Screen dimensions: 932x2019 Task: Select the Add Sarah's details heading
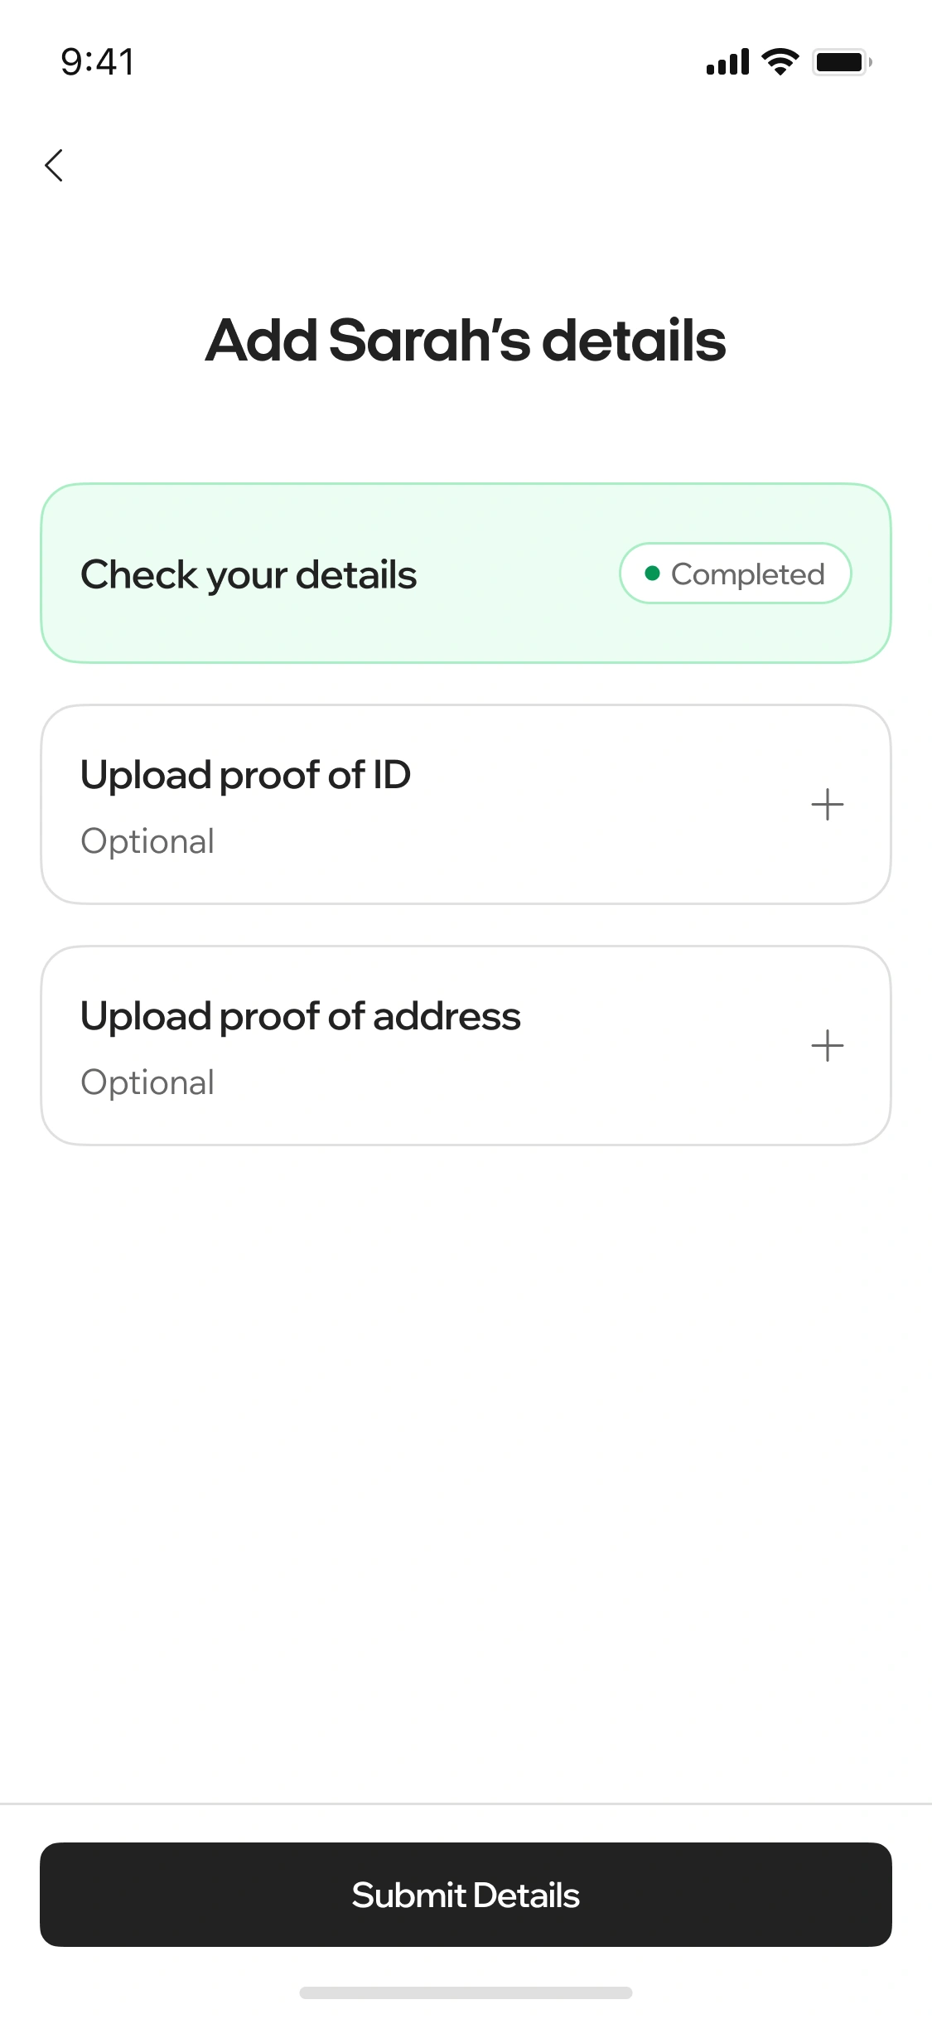466,341
